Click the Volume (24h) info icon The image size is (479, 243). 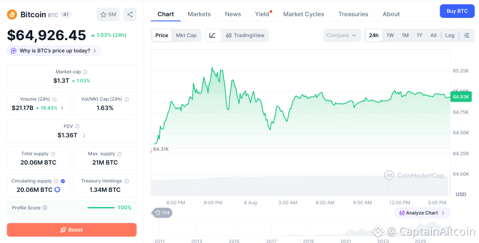point(54,99)
